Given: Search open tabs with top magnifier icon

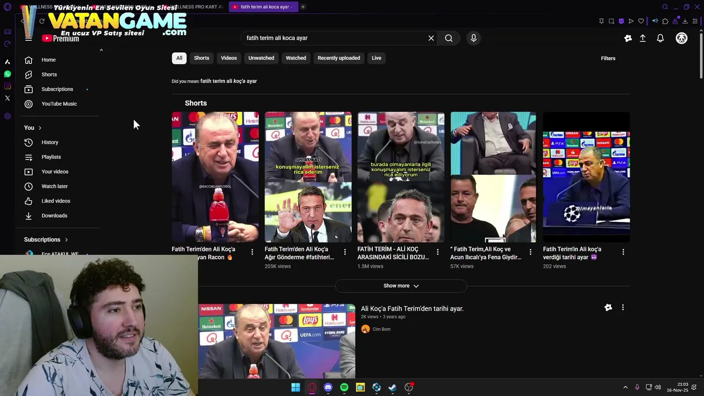Looking at the screenshot, I should coord(665,7).
